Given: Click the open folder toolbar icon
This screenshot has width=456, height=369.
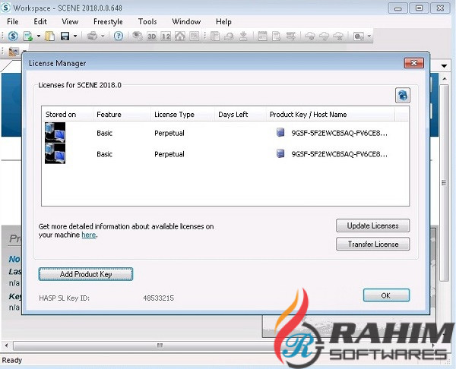Looking at the screenshot, I should (x=49, y=36).
